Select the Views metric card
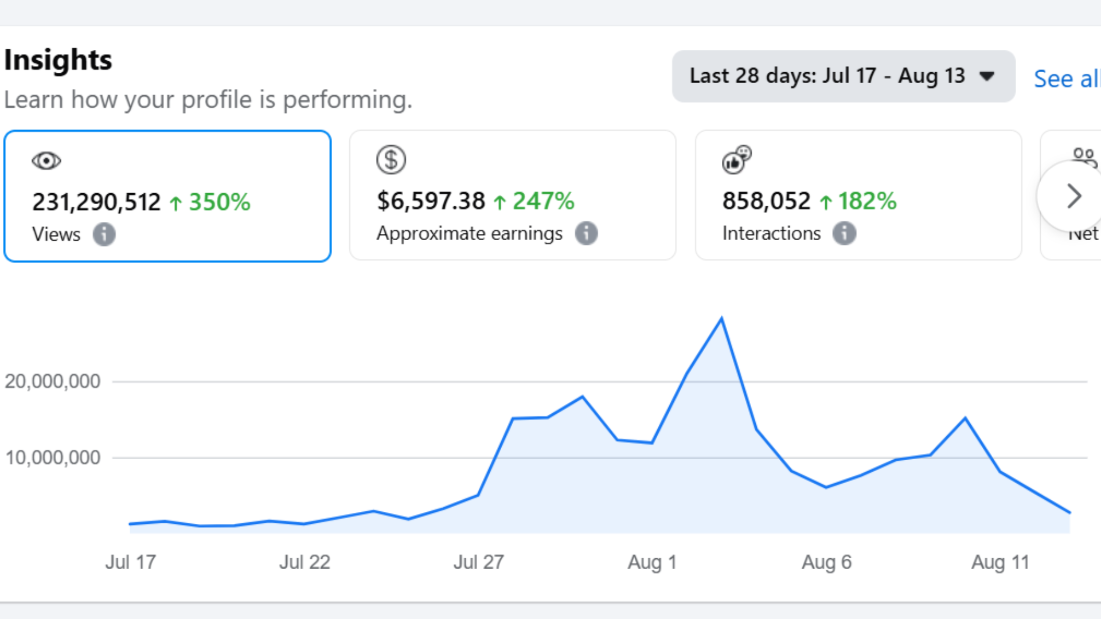The height and width of the screenshot is (619, 1101). 167,196
